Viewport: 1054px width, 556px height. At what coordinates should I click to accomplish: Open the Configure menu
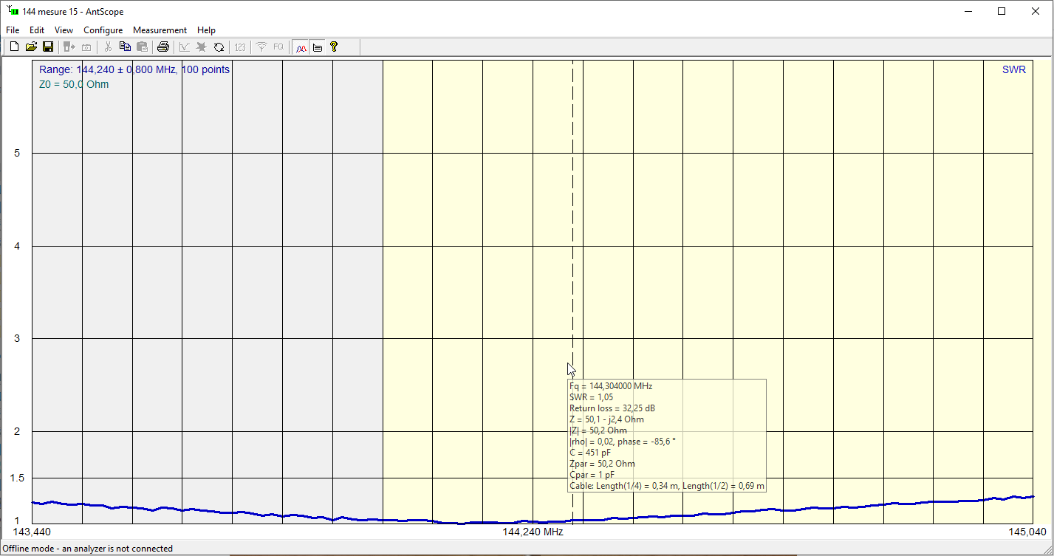pyautogui.click(x=103, y=30)
